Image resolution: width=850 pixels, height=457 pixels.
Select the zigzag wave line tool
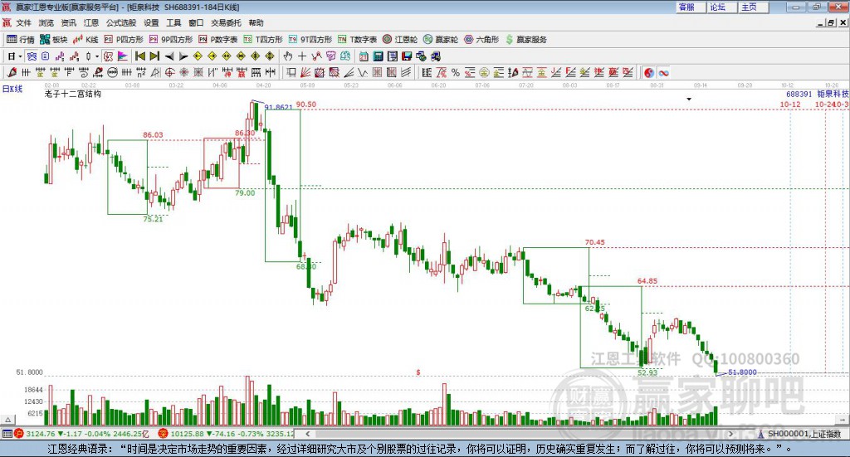pyautogui.click(x=363, y=72)
